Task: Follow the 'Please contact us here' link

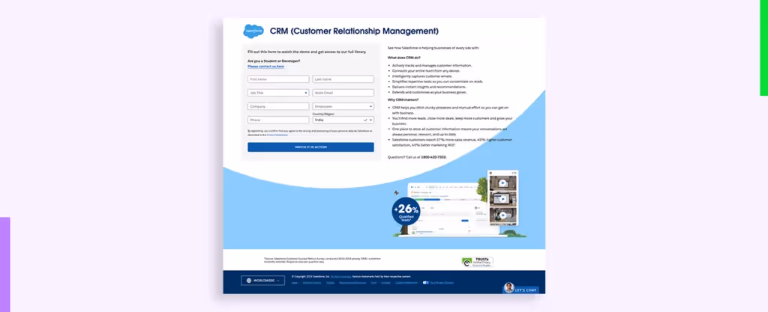Action: click(x=265, y=66)
